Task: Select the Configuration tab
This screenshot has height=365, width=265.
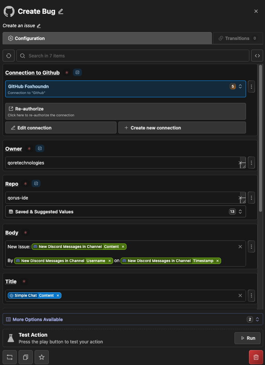Action: coord(107,38)
